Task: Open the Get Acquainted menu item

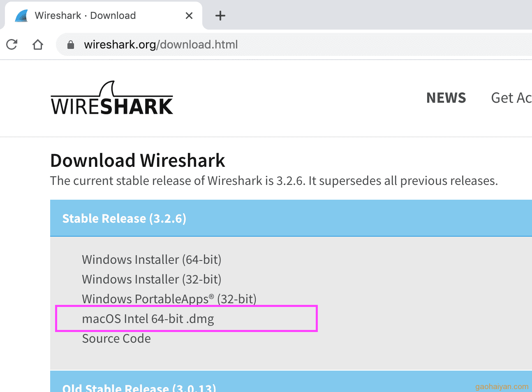Action: click(x=511, y=98)
